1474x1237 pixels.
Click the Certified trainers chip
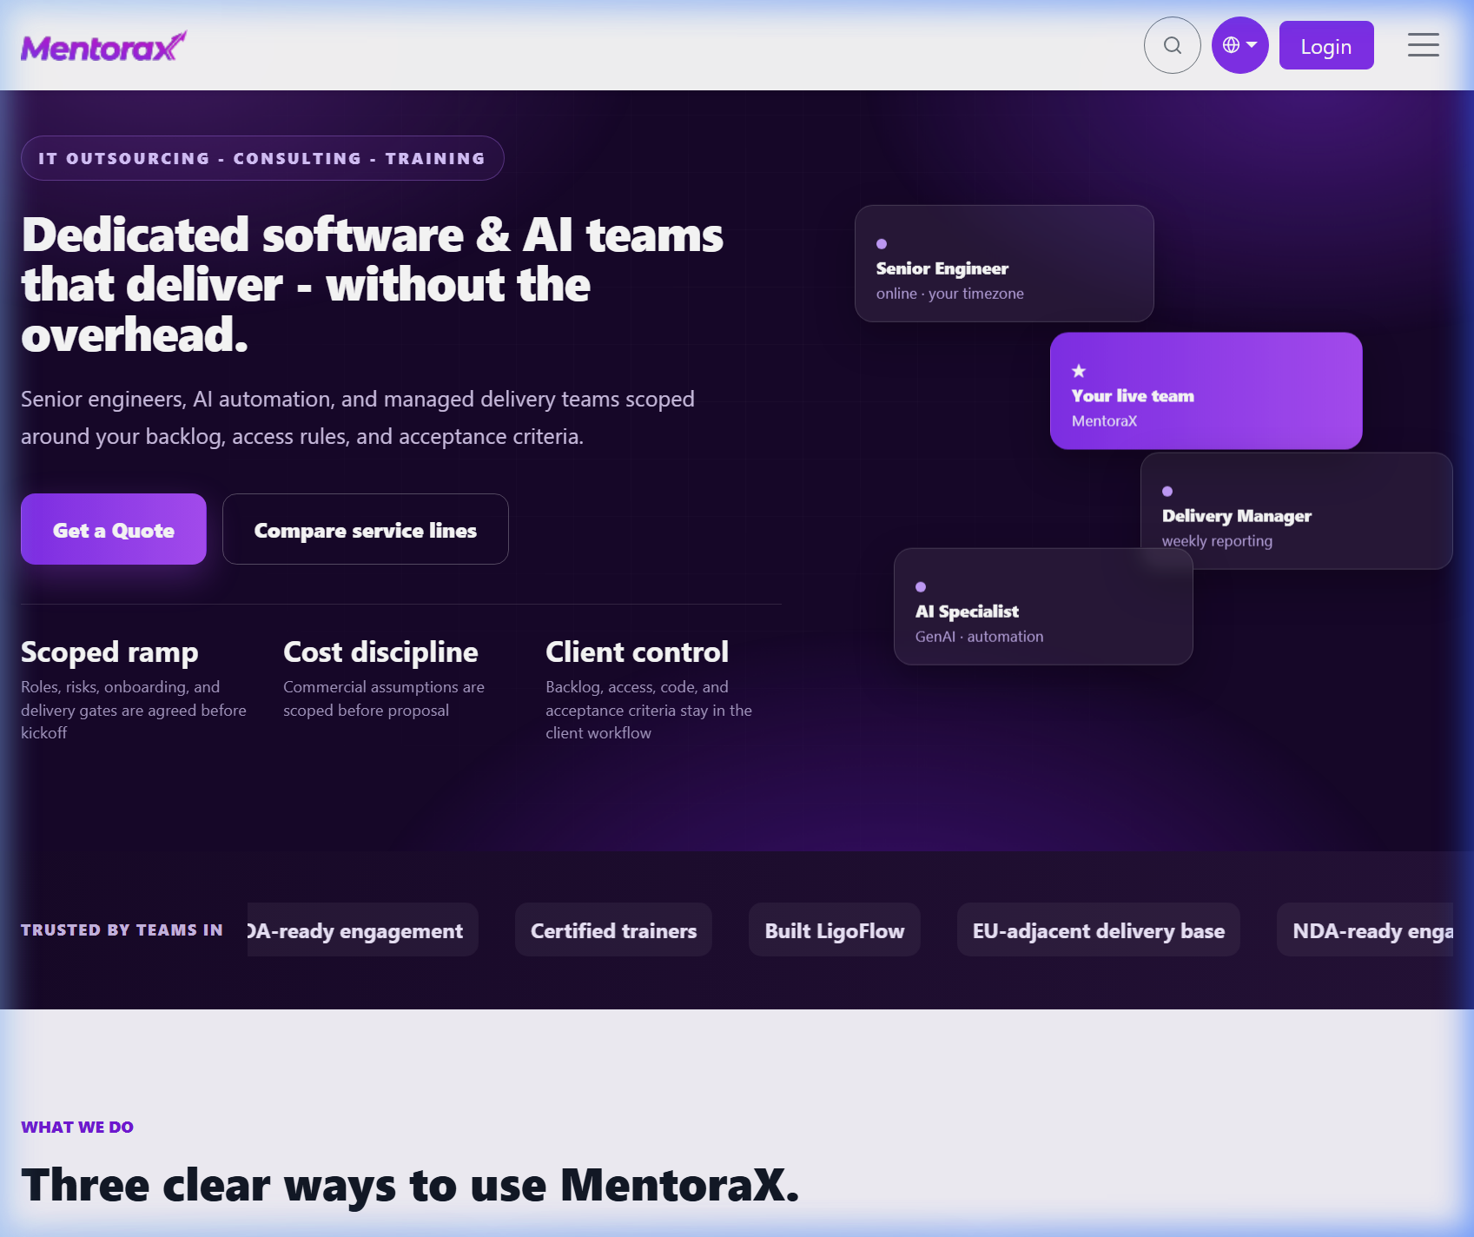point(613,929)
